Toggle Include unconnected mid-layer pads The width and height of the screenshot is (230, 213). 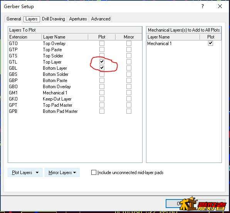pyautogui.click(x=94, y=173)
